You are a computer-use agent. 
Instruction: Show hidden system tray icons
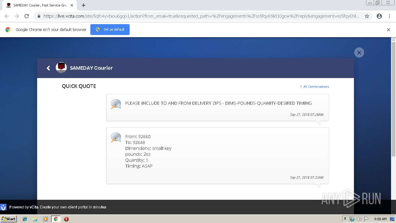[345, 219]
